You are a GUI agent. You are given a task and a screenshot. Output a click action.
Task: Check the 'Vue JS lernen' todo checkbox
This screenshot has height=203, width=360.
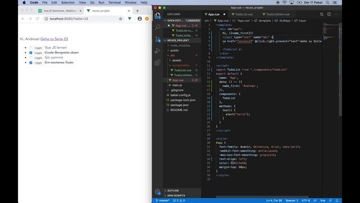(31, 47)
